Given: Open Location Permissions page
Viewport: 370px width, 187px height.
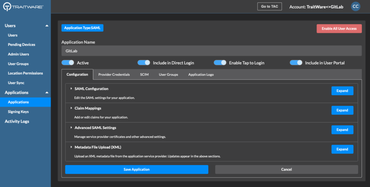Looking at the screenshot, I should click(25, 73).
